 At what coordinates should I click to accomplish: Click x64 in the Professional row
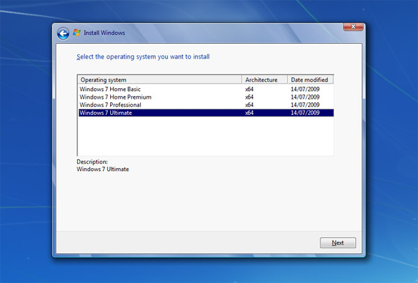coord(249,105)
